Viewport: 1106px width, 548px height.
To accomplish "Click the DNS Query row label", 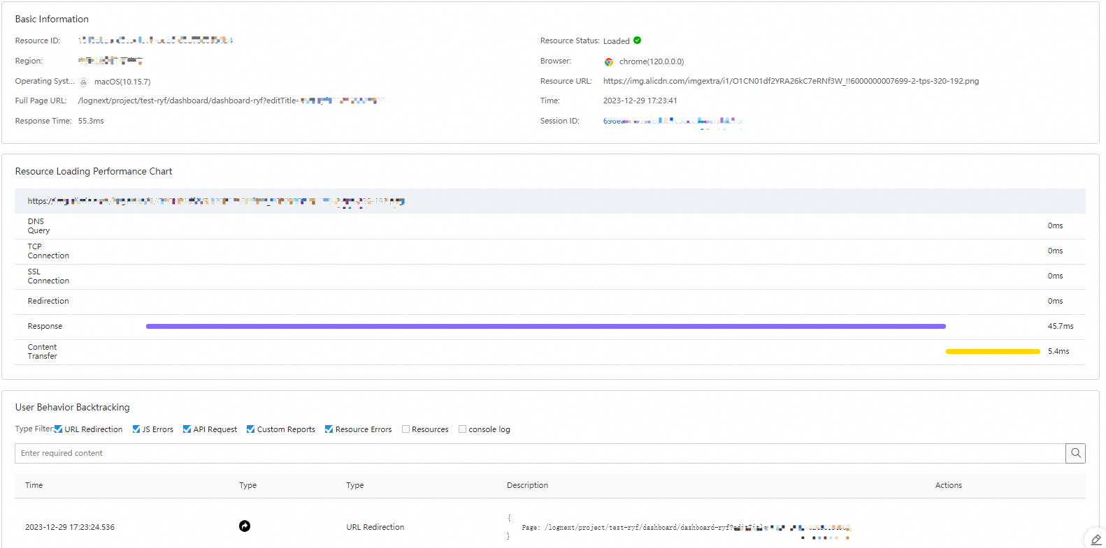I will 38,225.
